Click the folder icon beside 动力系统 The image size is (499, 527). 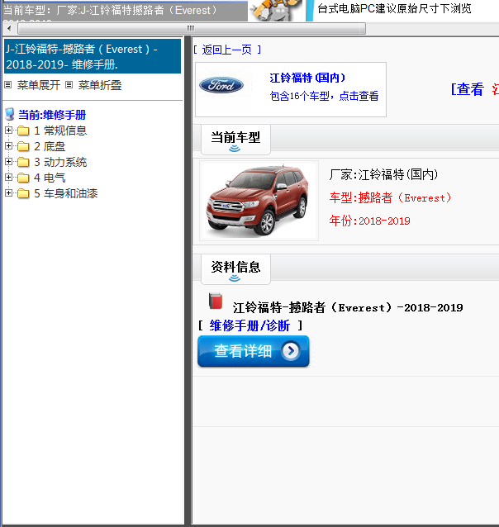[x=23, y=162]
